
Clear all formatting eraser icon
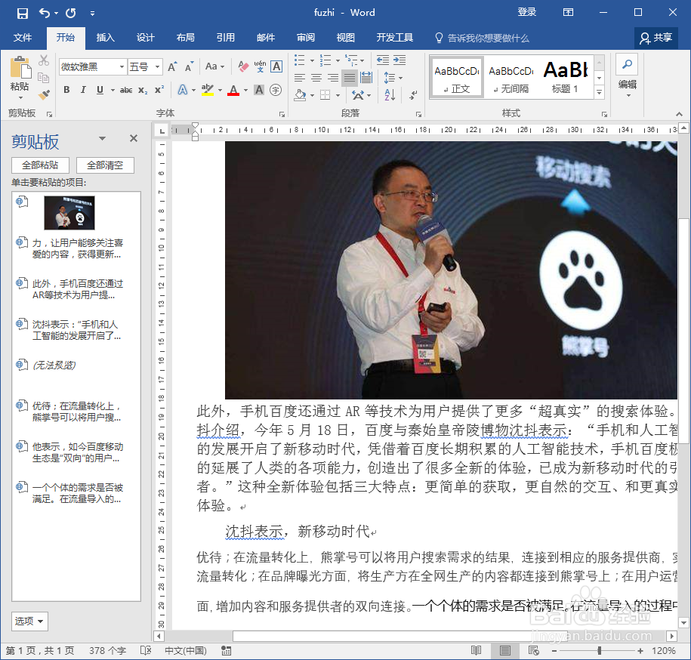coord(243,67)
